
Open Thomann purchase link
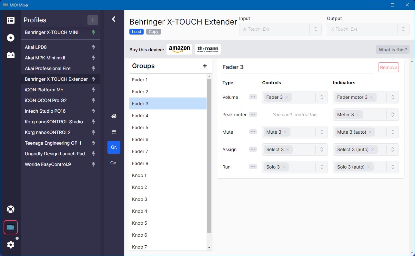tap(208, 49)
